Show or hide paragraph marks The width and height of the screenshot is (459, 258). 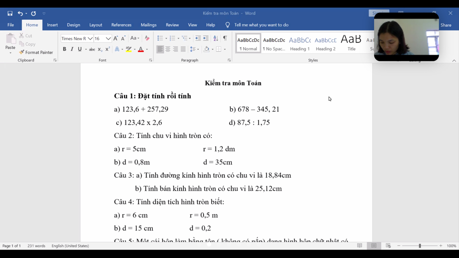(225, 39)
